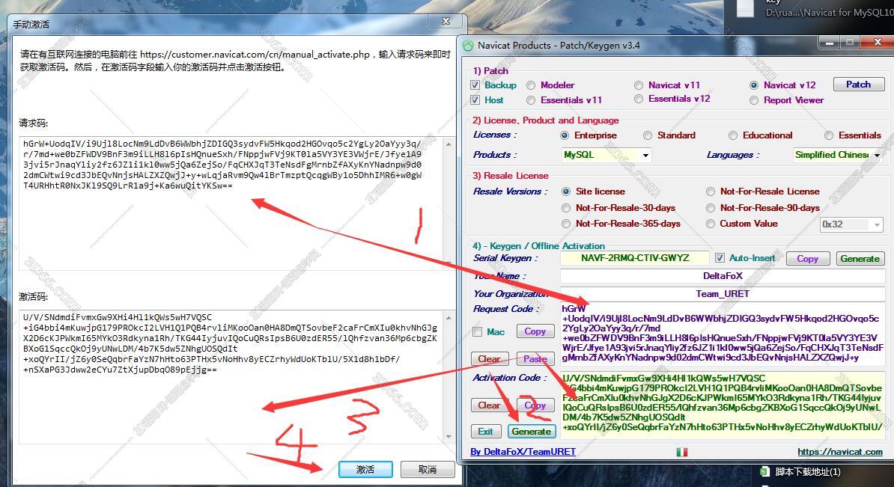Image resolution: width=894 pixels, height=487 pixels.
Task: Select the Standard license radio button
Action: coord(648,135)
